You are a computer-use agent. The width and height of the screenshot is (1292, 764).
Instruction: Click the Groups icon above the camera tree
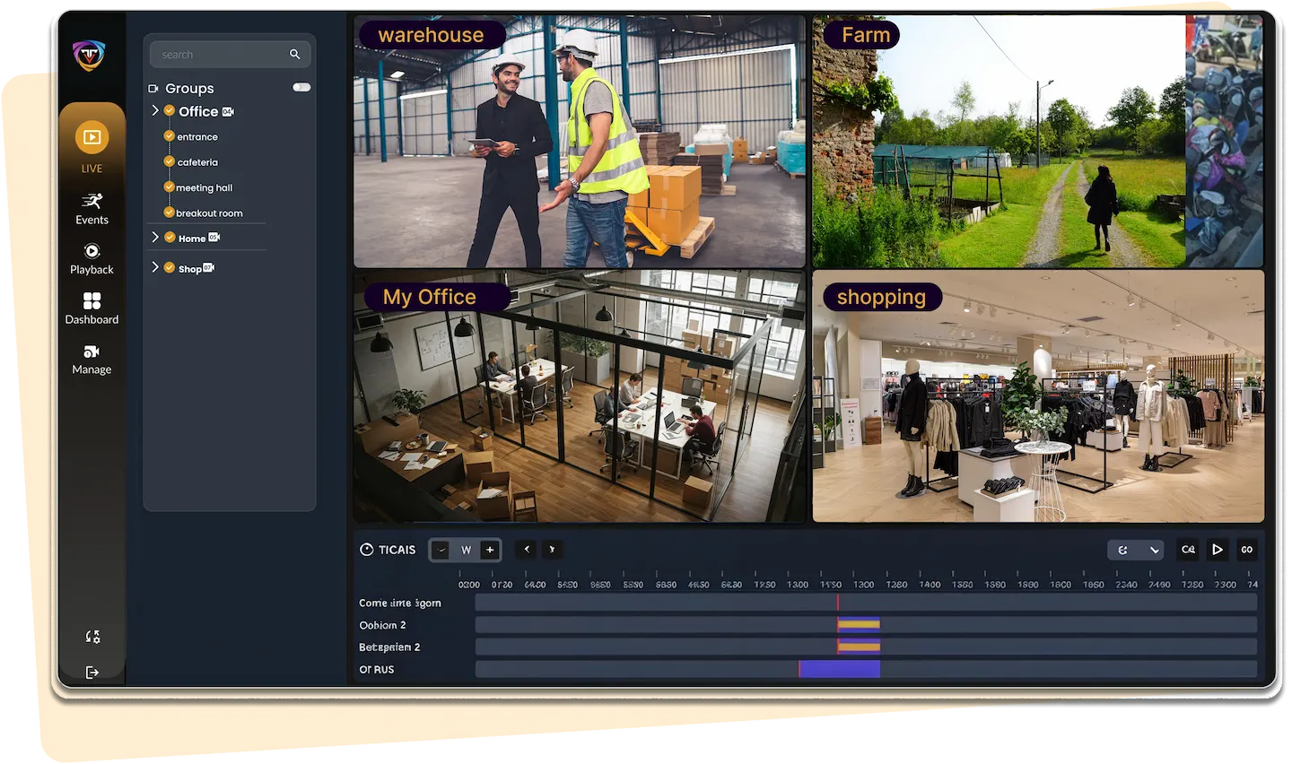point(154,88)
